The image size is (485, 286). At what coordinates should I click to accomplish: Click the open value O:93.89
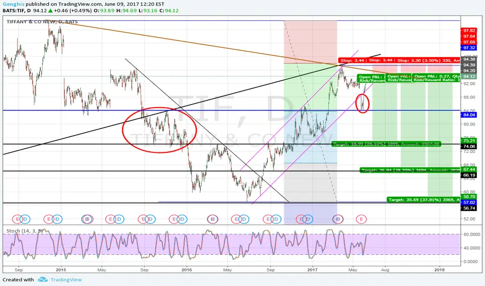point(104,10)
